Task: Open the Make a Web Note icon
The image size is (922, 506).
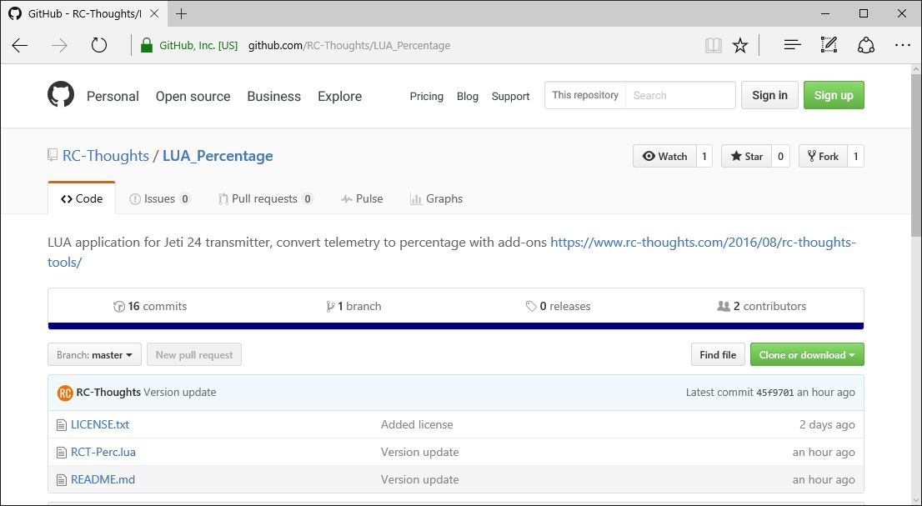Action: [829, 45]
